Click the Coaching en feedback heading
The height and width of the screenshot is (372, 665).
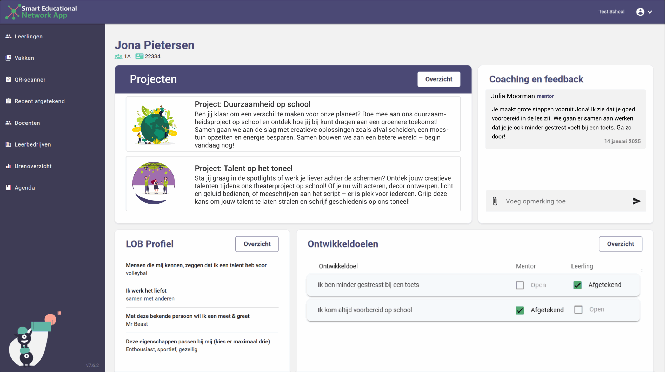pyautogui.click(x=536, y=79)
